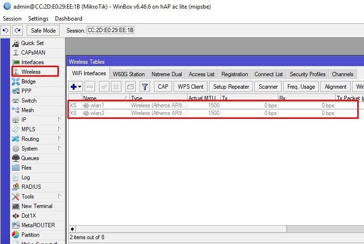Click the CAP button

(163, 87)
